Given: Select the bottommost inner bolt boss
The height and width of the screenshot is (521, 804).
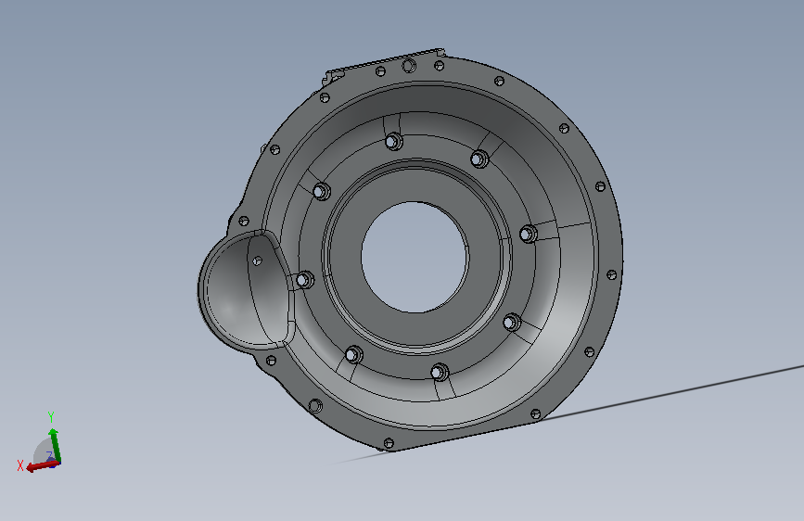Looking at the screenshot, I should point(440,373).
